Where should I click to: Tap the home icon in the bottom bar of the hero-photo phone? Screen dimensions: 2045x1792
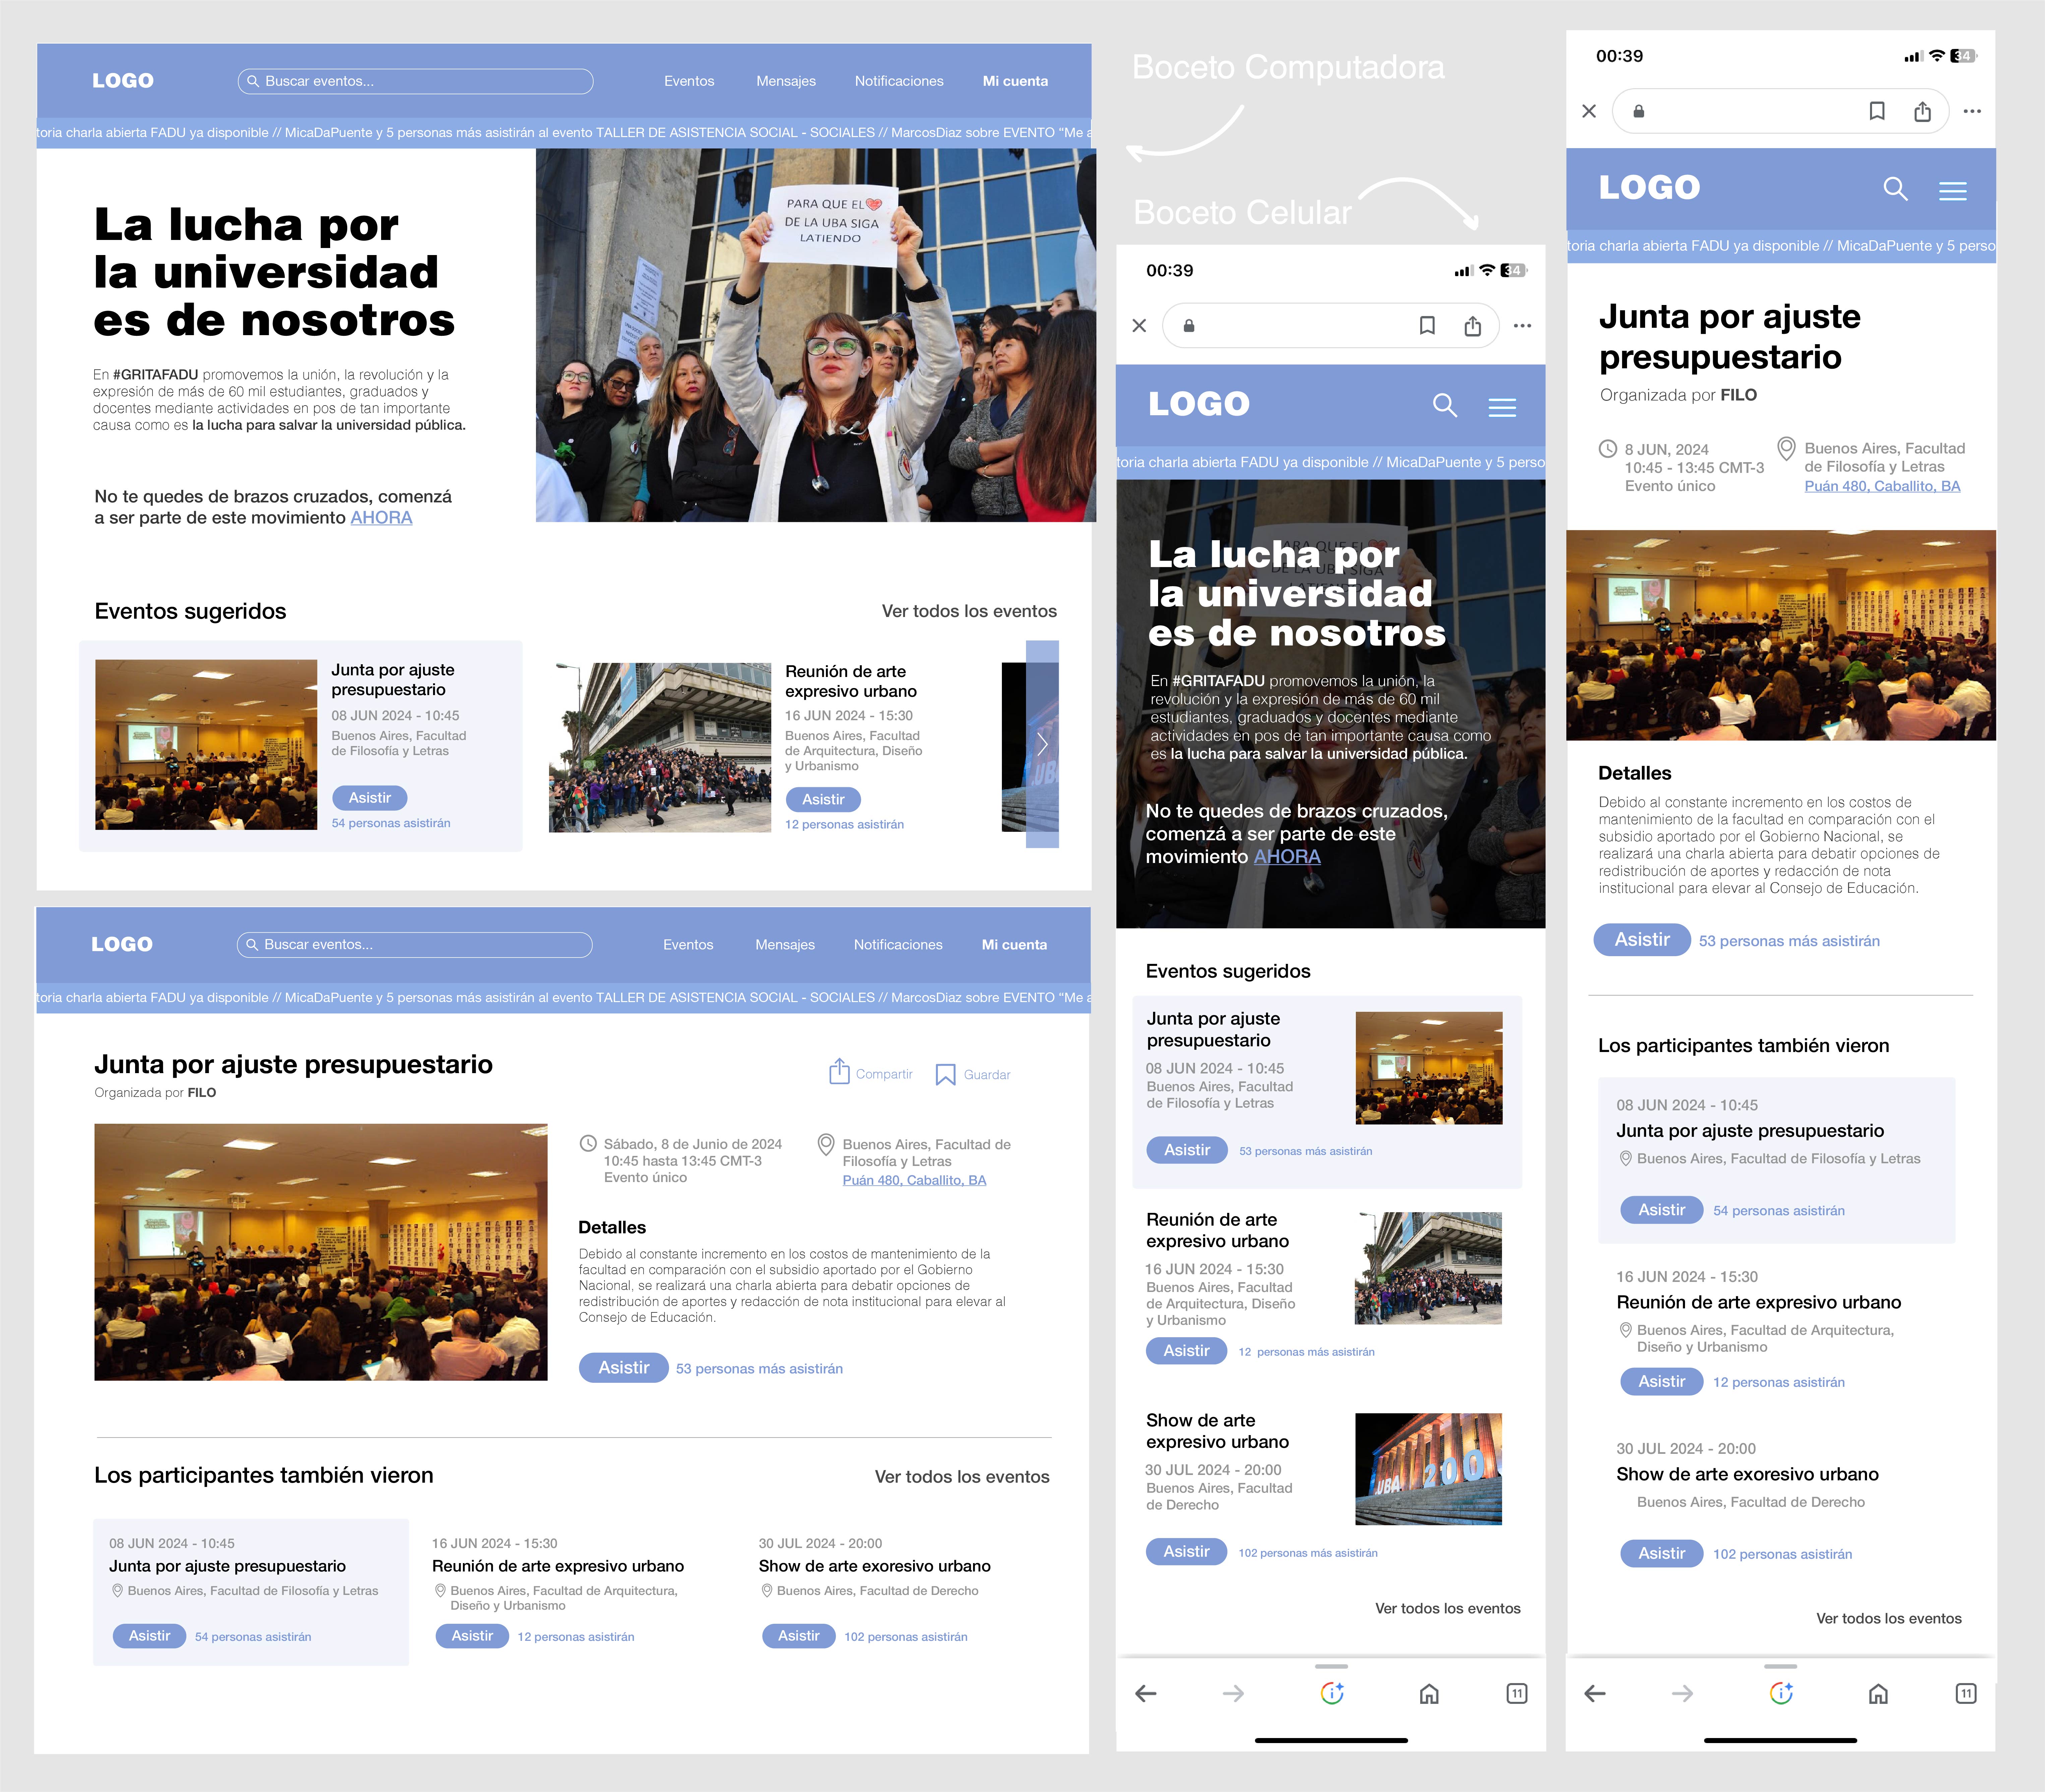tap(1429, 1693)
